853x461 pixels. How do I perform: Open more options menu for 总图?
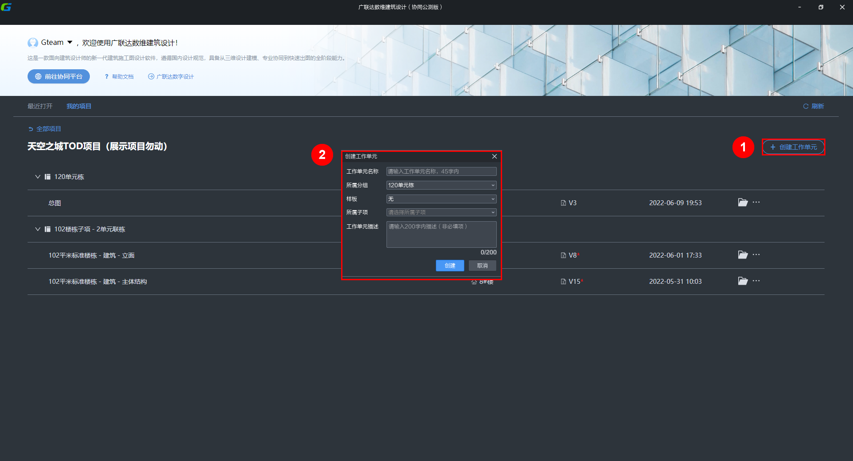coord(756,202)
